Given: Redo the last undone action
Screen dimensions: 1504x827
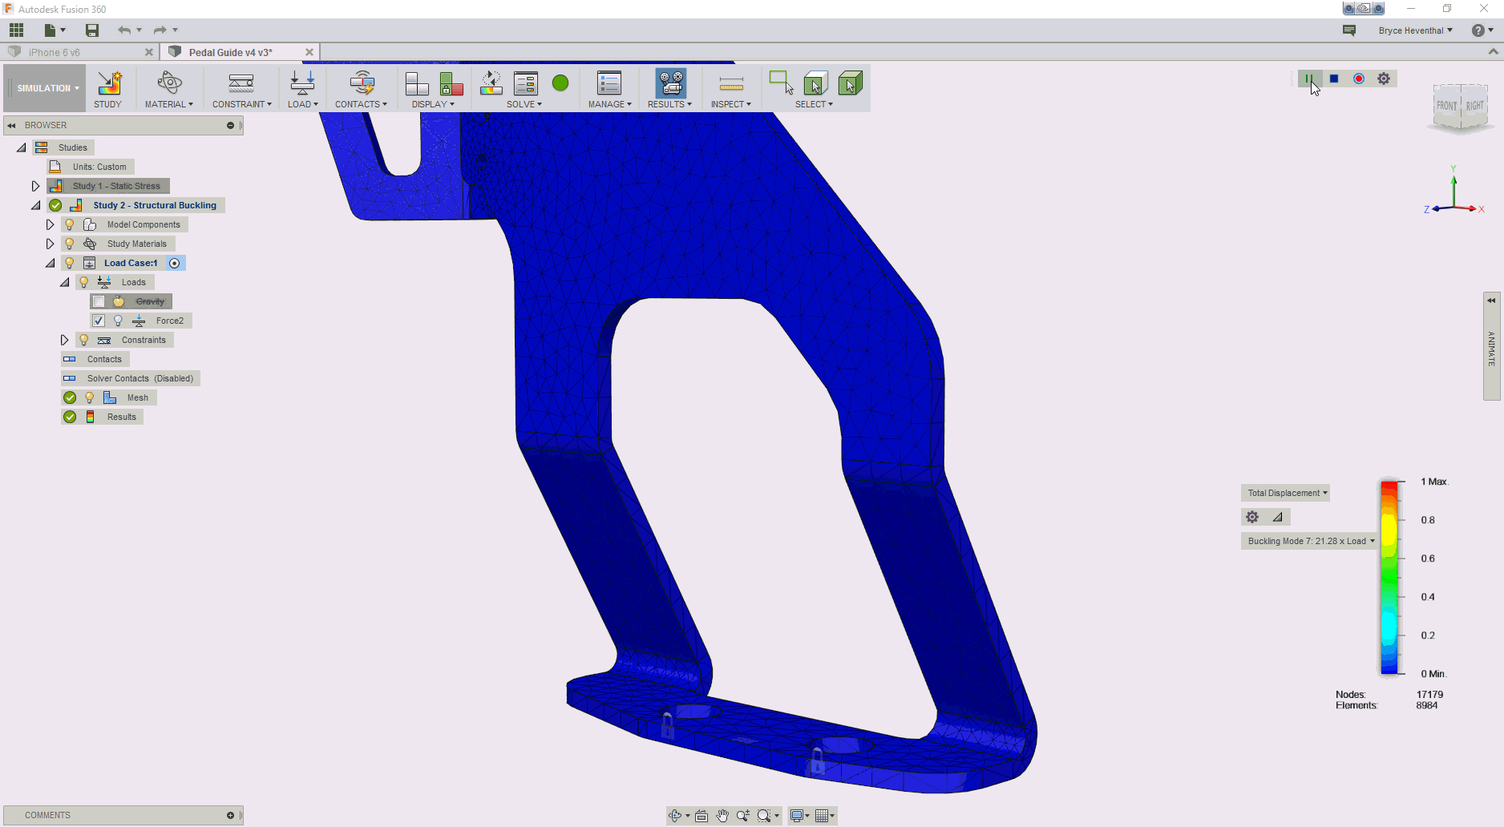Looking at the screenshot, I should (x=160, y=30).
